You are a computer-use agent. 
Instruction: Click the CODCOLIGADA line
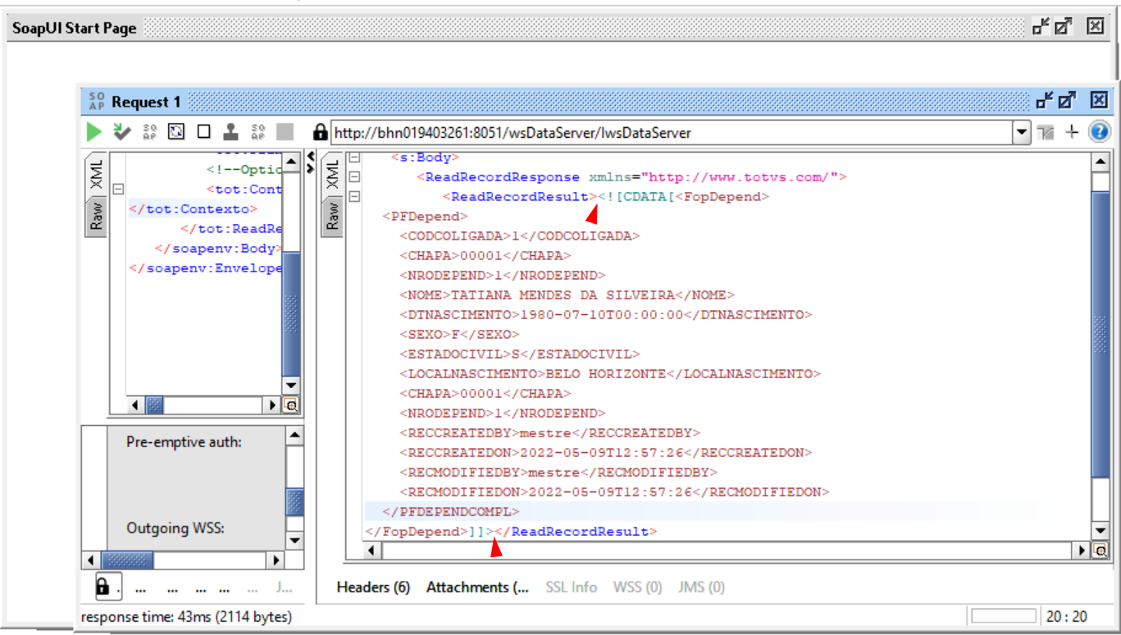pos(519,236)
